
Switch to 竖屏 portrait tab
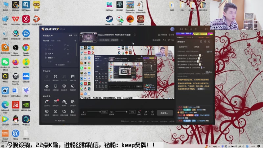[75, 36]
